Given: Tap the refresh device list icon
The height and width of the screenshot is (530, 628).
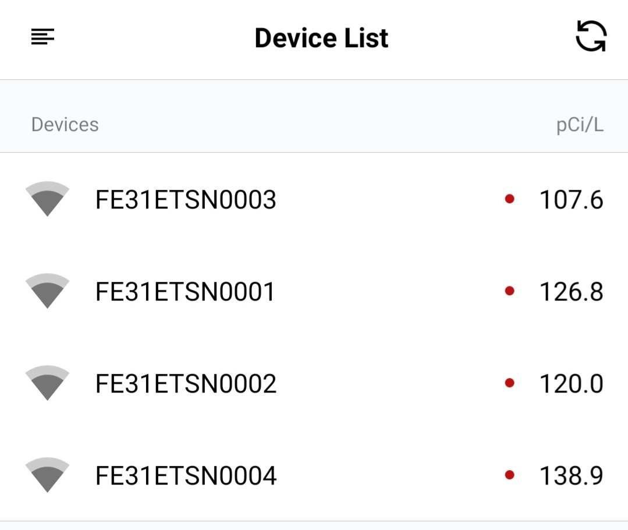Looking at the screenshot, I should 591,36.
